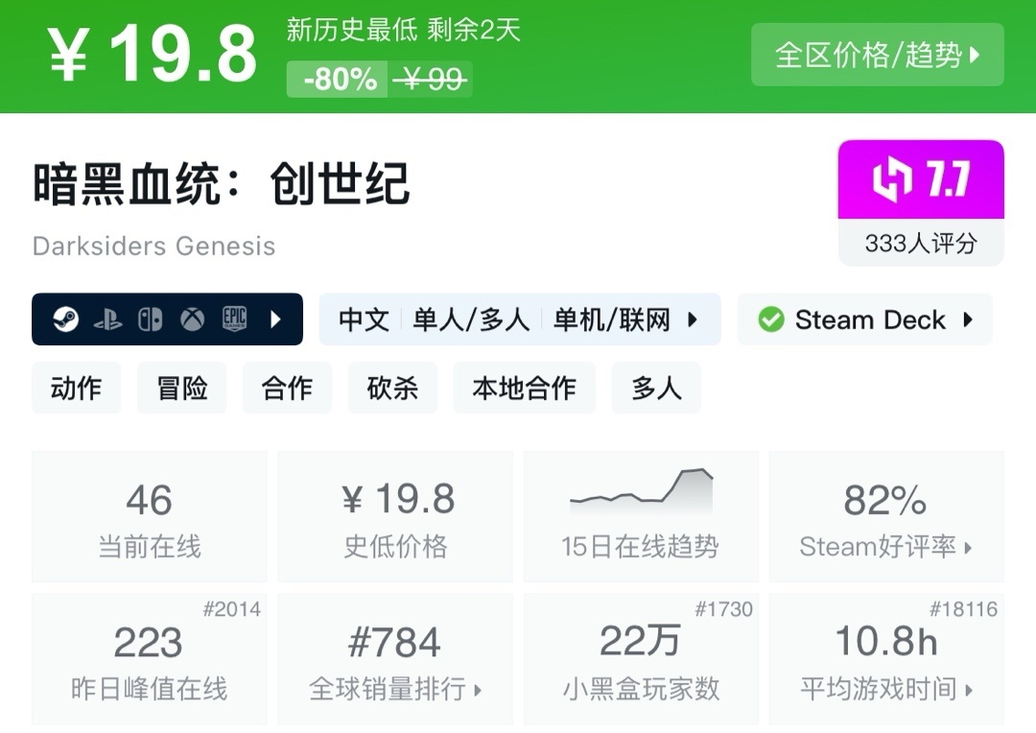
Task: Tap the -80% discount badge
Action: [x=339, y=80]
